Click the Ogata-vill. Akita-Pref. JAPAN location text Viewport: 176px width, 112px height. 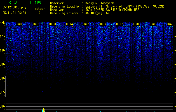point(125,6)
